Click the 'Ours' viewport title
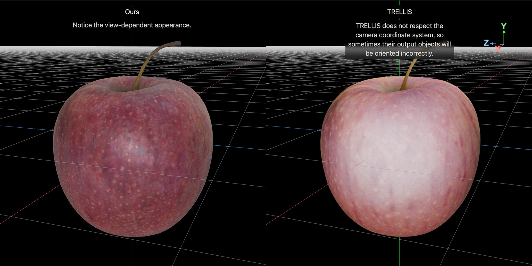The height and width of the screenshot is (266, 532). coord(132,12)
